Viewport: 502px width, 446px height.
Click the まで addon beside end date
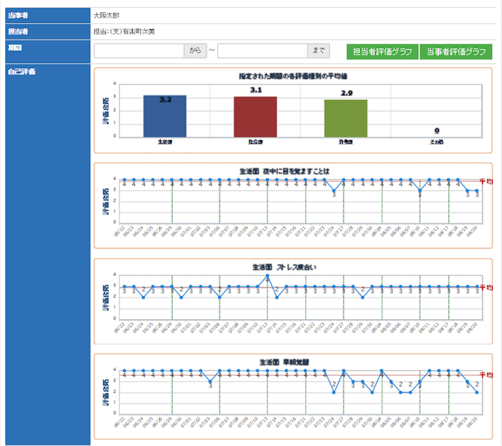(318, 51)
